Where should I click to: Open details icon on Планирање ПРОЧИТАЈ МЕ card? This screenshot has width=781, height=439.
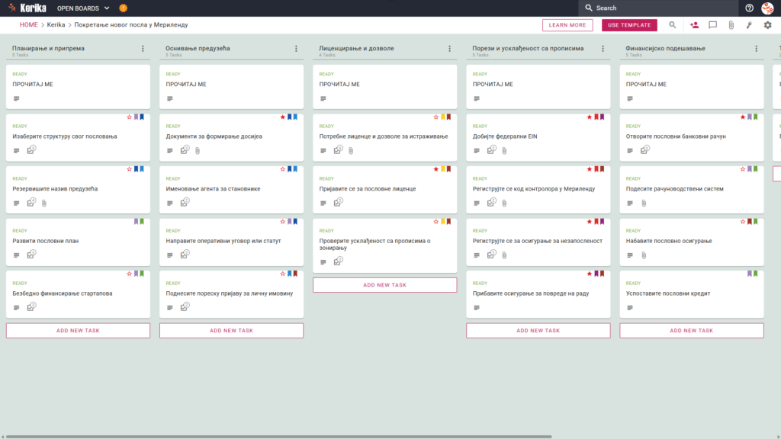point(17,98)
